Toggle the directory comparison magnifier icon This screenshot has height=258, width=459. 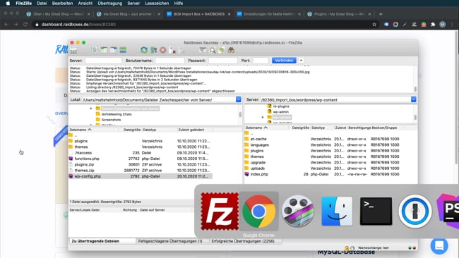[x=213, y=50]
